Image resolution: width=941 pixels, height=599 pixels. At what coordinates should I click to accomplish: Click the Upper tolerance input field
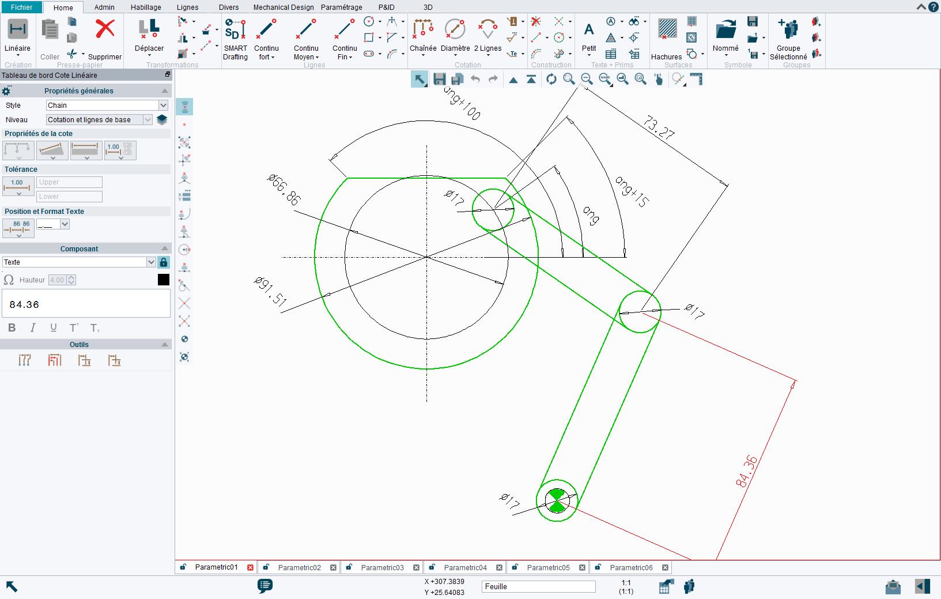pos(69,182)
